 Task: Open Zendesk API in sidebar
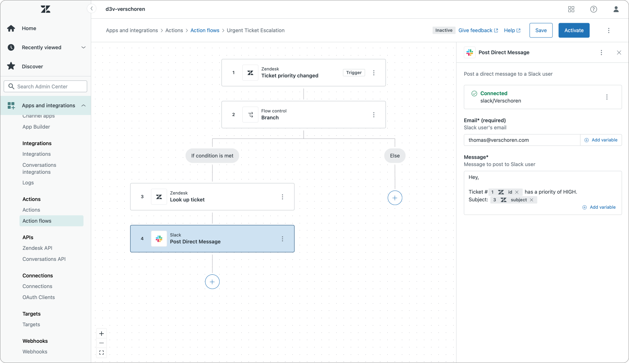[38, 248]
